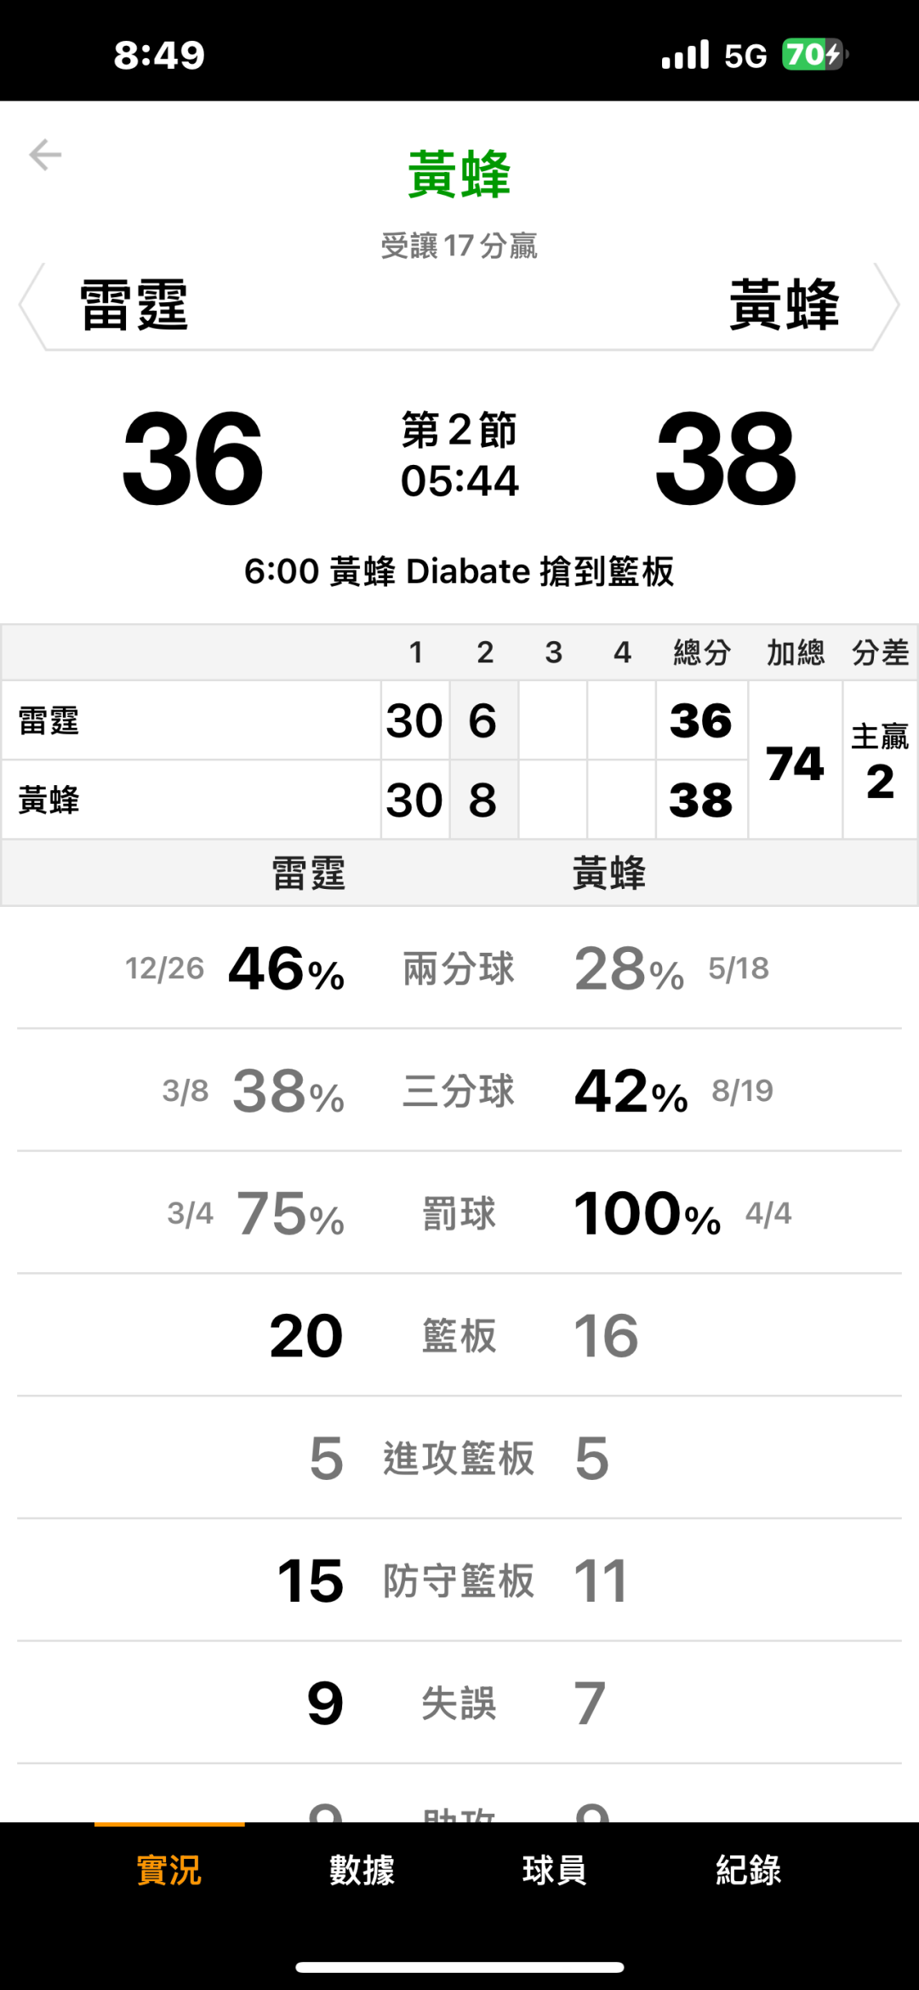The width and height of the screenshot is (919, 1990).
Task: Tap the cellular signal bars icon
Action: 685,55
